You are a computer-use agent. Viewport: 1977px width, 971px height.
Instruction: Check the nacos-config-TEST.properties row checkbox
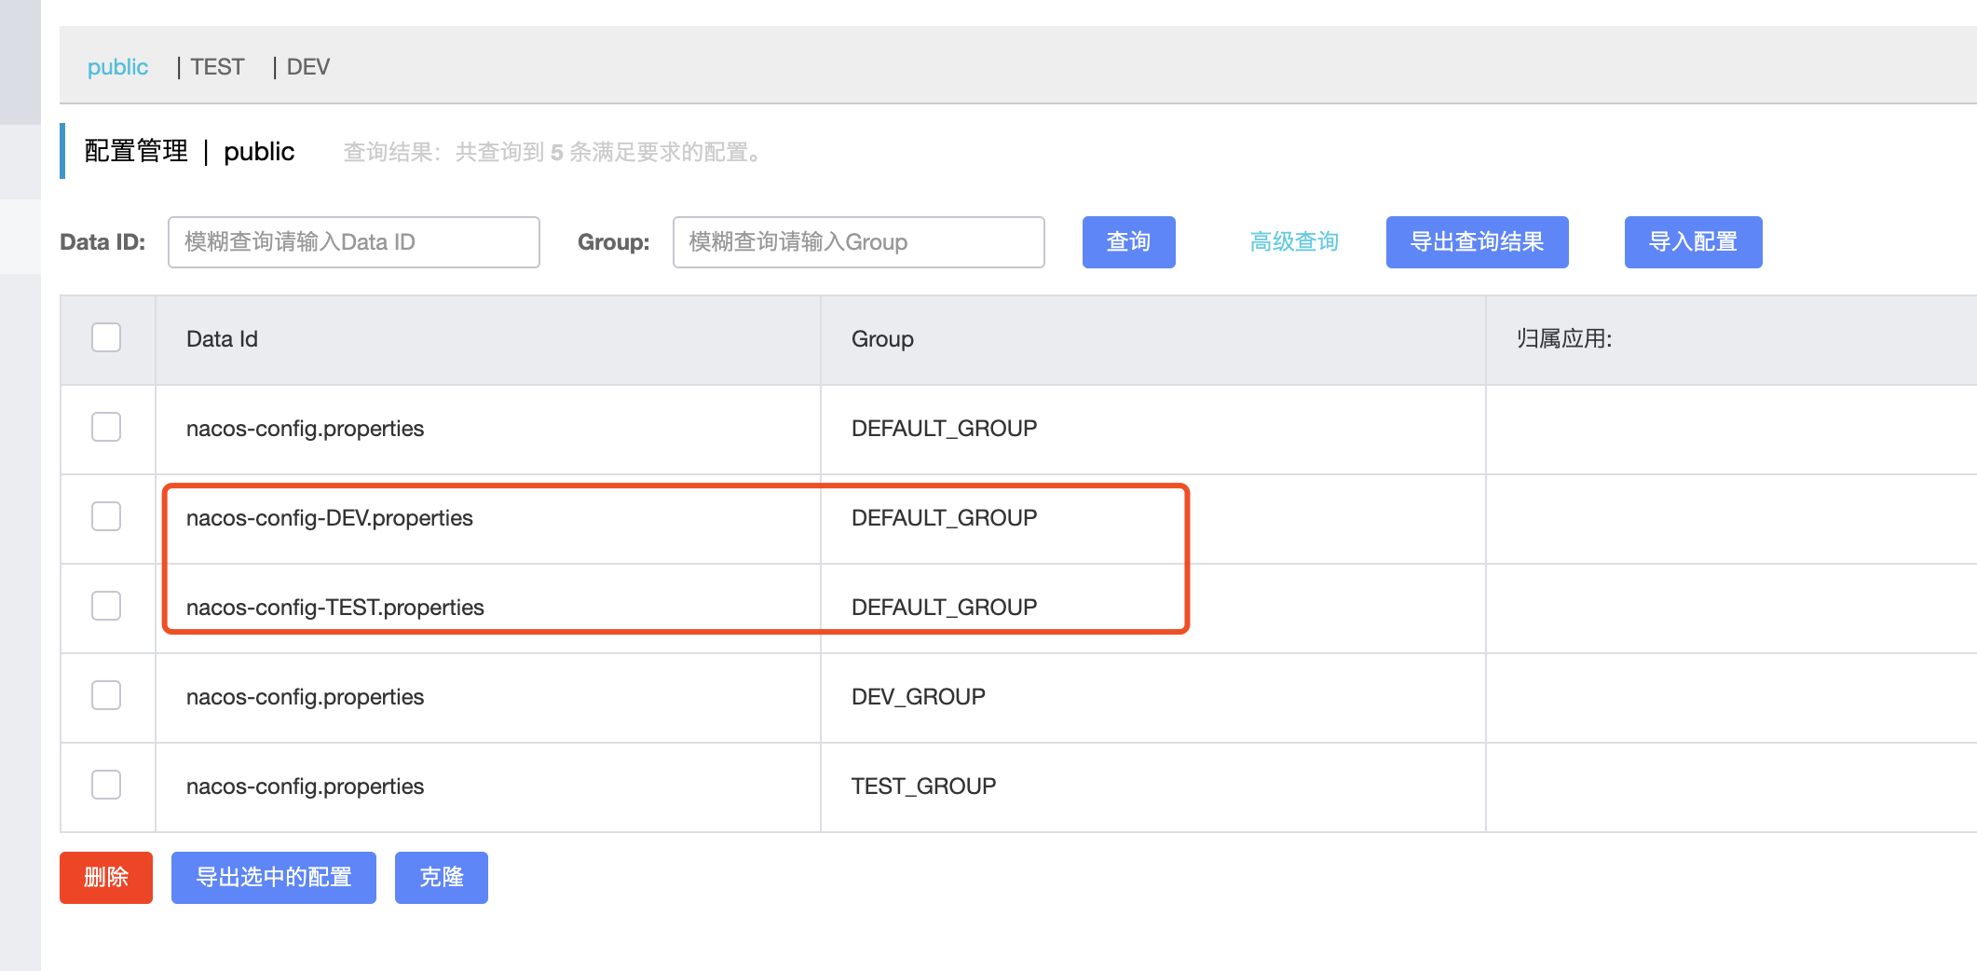coord(106,606)
